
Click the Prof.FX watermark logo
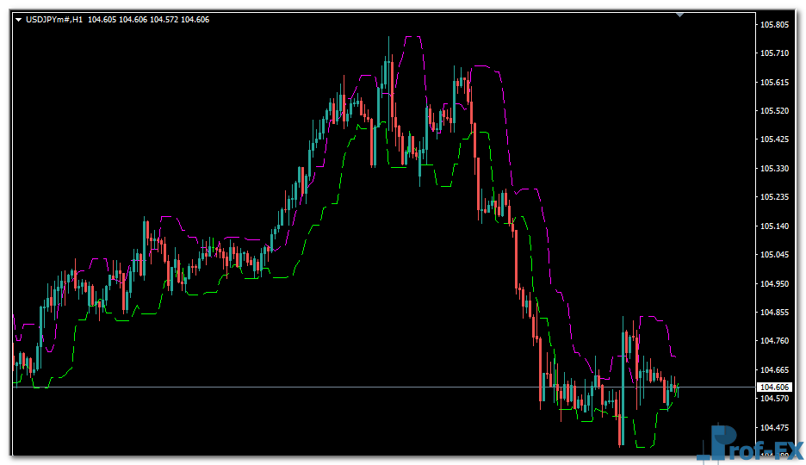tap(749, 443)
